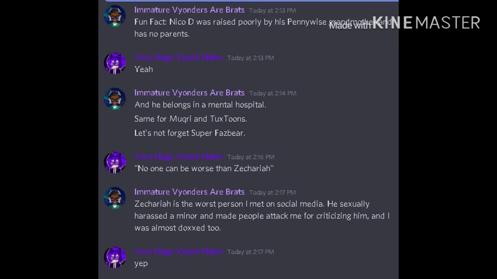Open the purple avatar next to "Yeah"
This screenshot has height=279, width=497.
(x=115, y=64)
